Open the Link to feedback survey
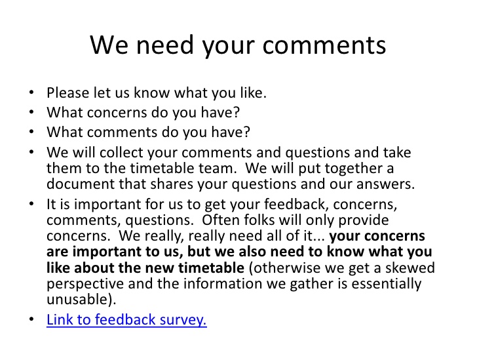The width and height of the screenshot is (477, 358). pos(126,321)
